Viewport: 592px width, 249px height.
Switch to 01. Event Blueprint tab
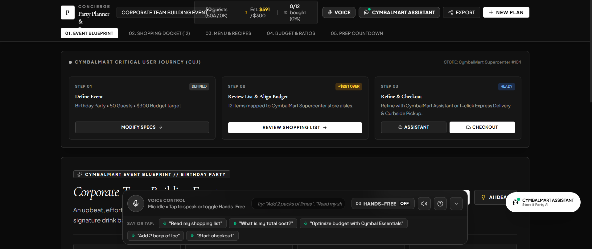89,33
